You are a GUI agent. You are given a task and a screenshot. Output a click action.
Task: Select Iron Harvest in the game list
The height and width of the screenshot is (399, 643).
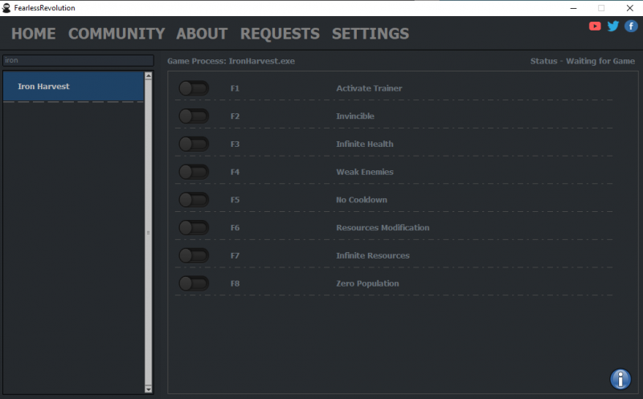point(73,87)
